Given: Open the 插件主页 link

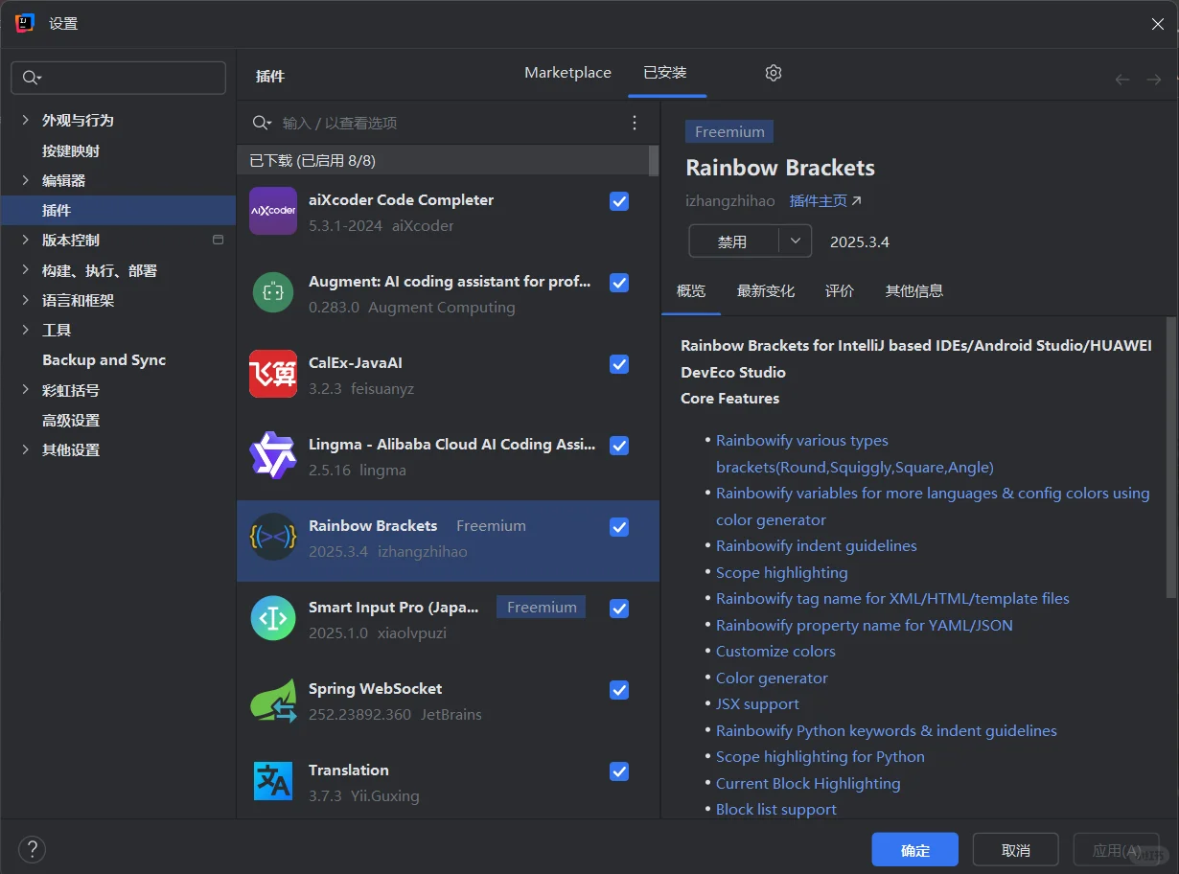Looking at the screenshot, I should click(x=825, y=201).
